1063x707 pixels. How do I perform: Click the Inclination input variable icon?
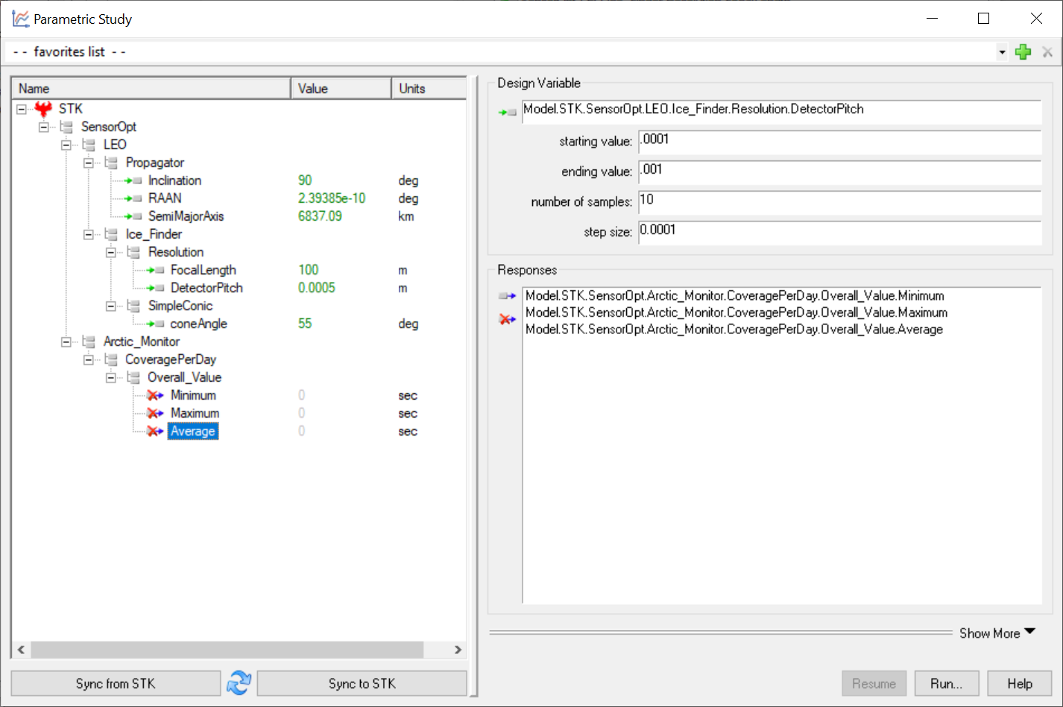[x=133, y=180]
